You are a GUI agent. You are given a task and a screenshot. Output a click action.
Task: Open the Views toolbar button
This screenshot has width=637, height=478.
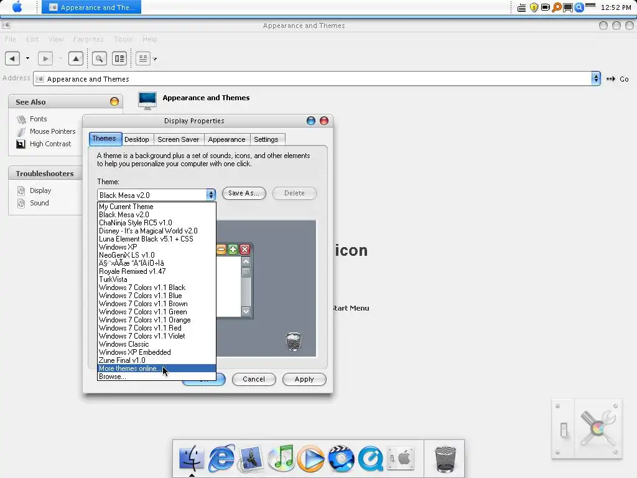click(143, 59)
